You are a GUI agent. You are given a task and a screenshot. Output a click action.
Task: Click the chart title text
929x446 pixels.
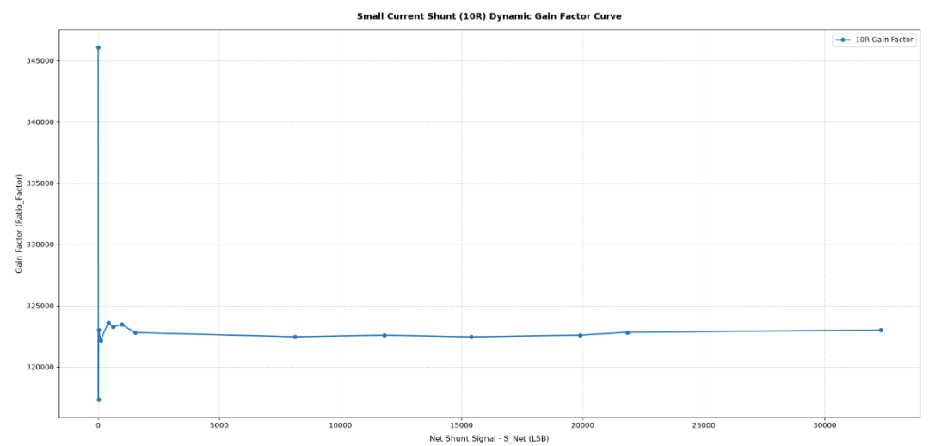click(489, 16)
